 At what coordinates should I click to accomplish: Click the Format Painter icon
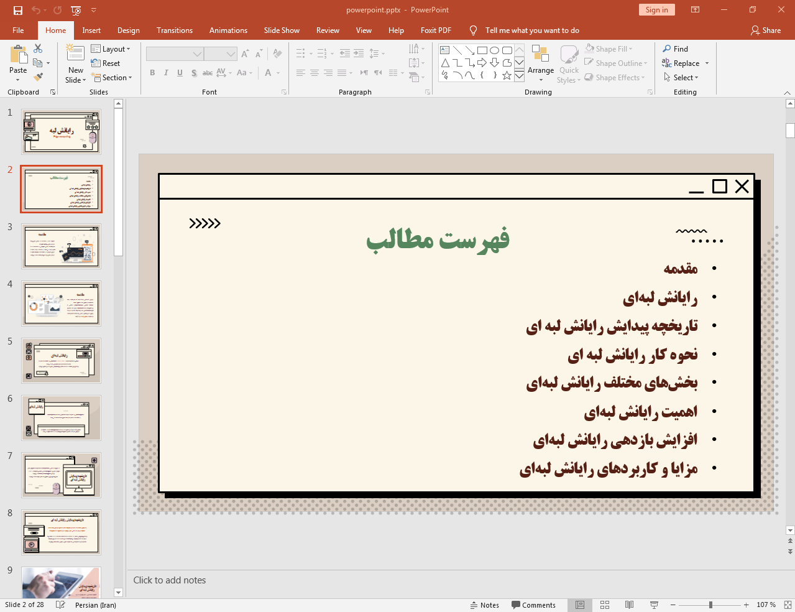pos(37,76)
